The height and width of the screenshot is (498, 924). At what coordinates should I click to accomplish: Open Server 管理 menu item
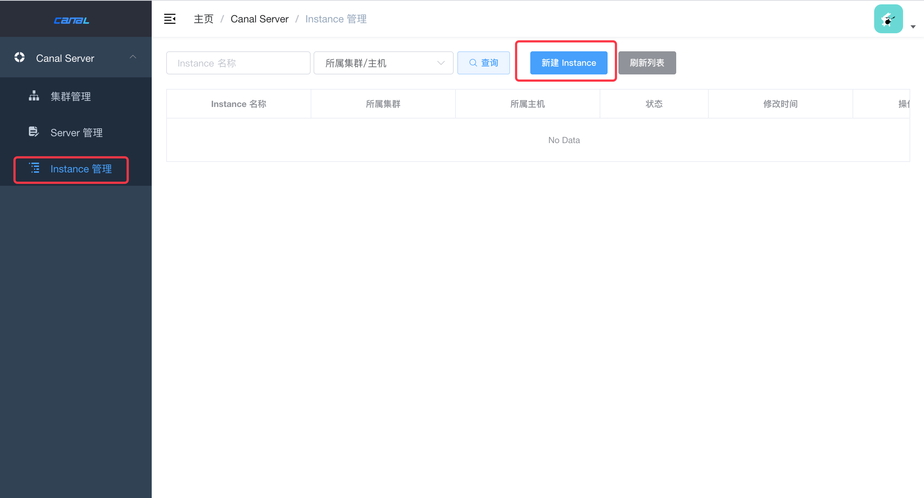77,133
